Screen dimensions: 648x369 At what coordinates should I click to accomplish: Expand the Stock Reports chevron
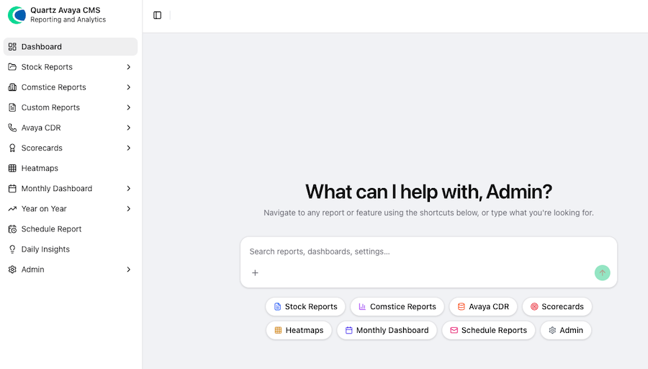129,67
